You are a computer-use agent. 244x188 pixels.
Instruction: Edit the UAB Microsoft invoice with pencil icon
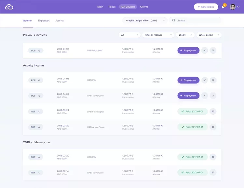coord(204,51)
